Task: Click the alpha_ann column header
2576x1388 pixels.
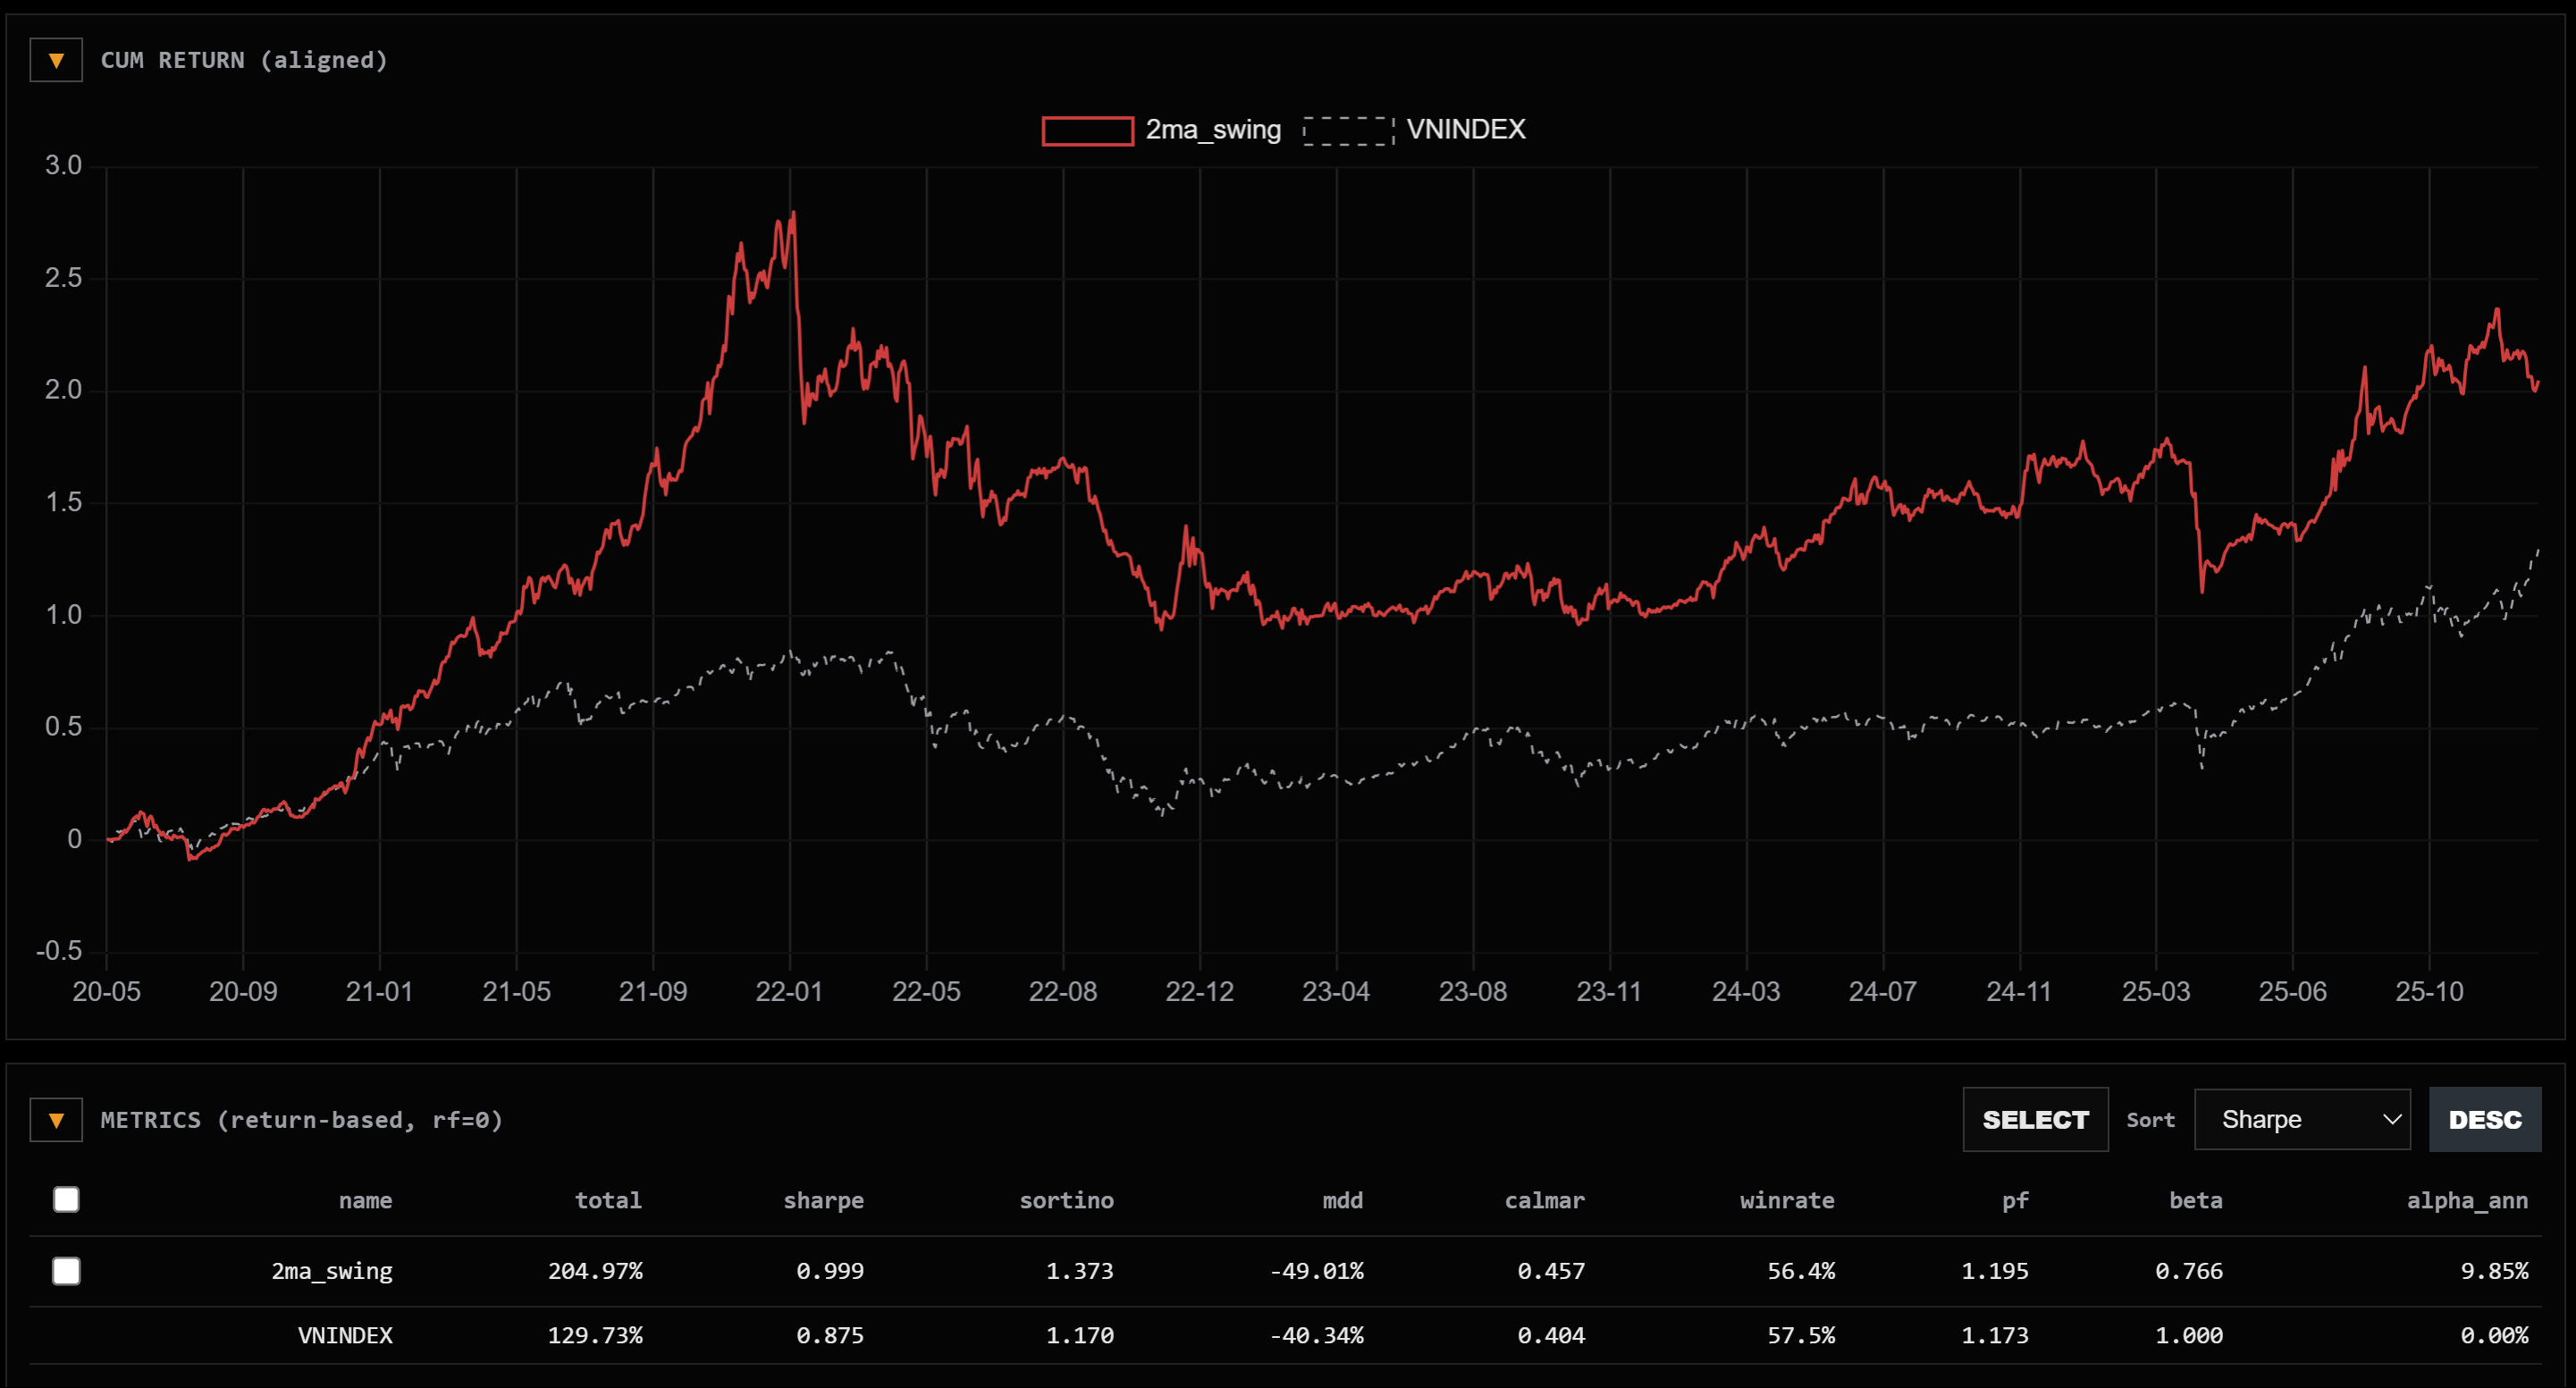Action: pos(2466,1200)
